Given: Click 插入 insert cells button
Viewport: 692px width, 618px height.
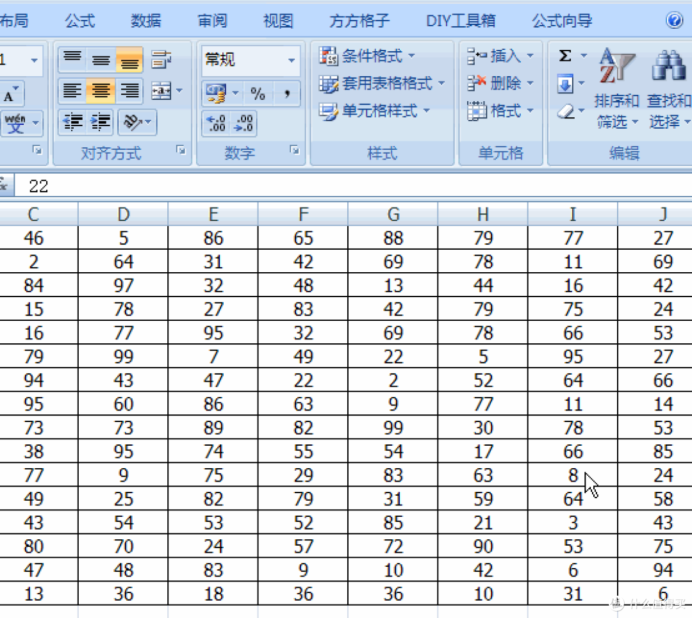Looking at the screenshot, I should pos(500,56).
